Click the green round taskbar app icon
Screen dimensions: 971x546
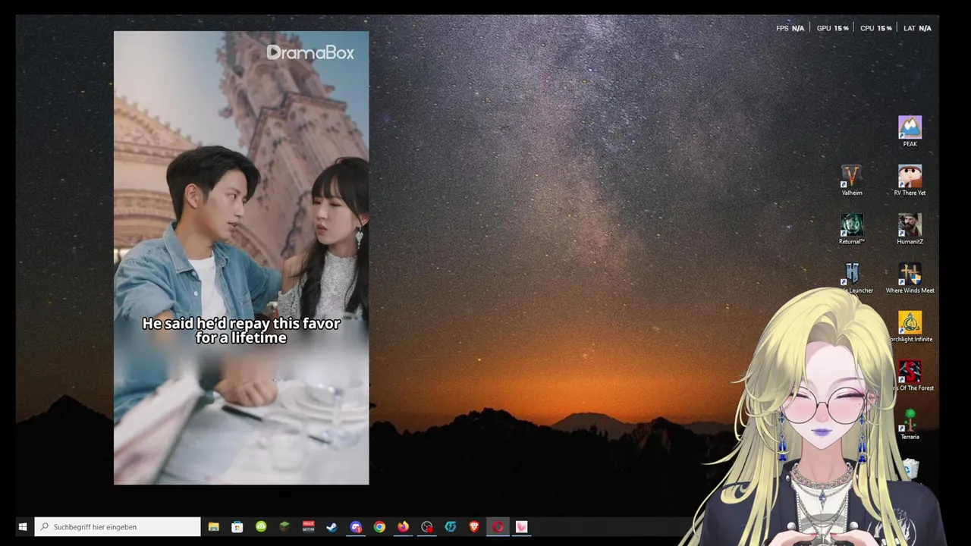261,526
